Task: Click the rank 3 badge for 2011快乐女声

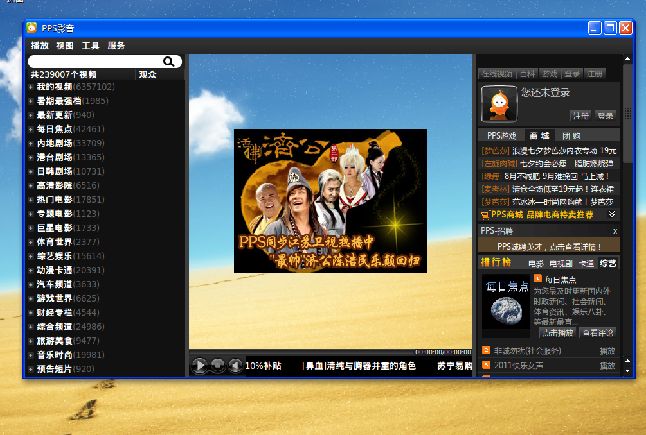Action: click(486, 364)
